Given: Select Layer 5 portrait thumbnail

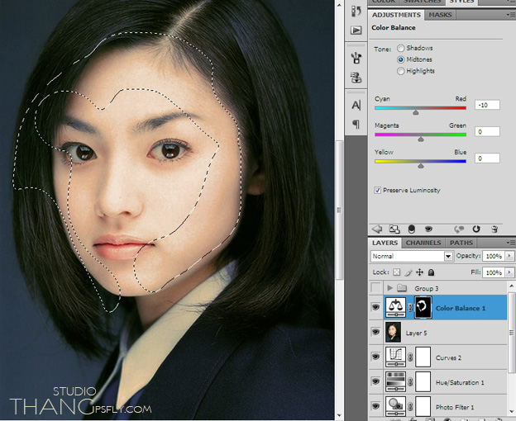Looking at the screenshot, I should point(394,332).
